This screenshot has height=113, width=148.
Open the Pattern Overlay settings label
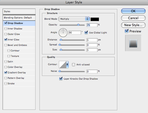pos(16,78)
